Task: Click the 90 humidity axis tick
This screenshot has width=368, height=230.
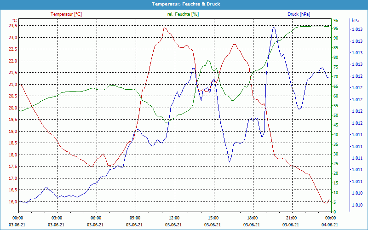Action: point(336,38)
